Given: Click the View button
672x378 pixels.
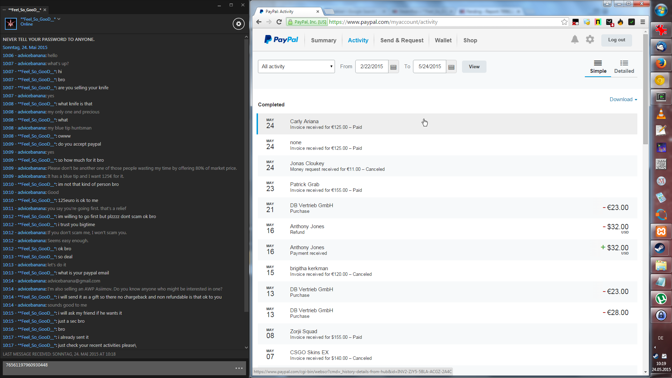Looking at the screenshot, I should (474, 66).
